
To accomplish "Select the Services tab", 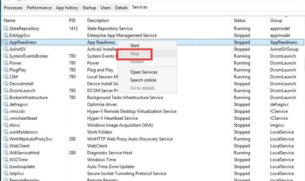I will coord(140,7).
